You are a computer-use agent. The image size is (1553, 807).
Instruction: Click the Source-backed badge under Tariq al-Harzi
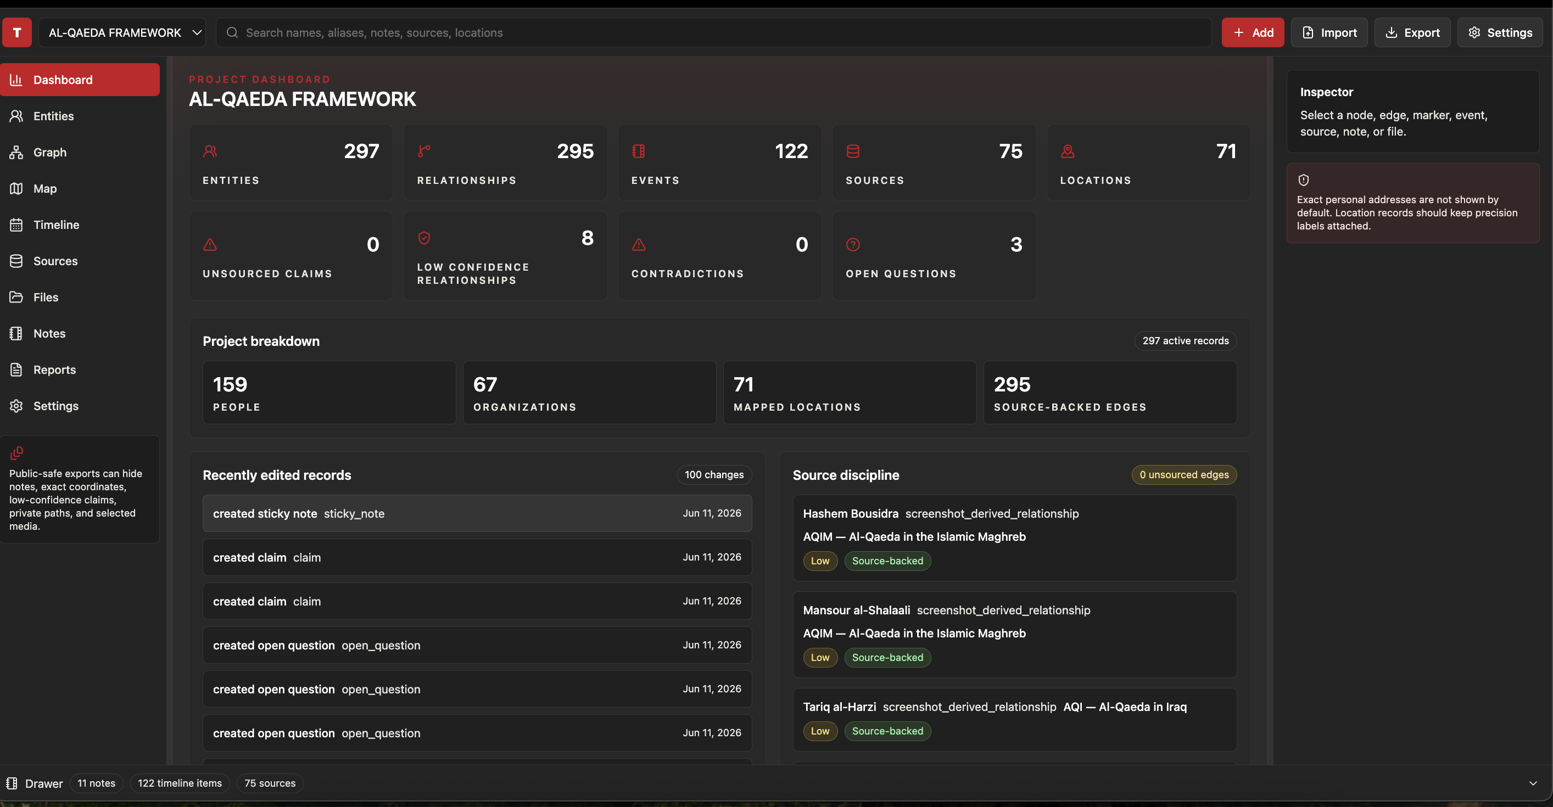(x=887, y=731)
